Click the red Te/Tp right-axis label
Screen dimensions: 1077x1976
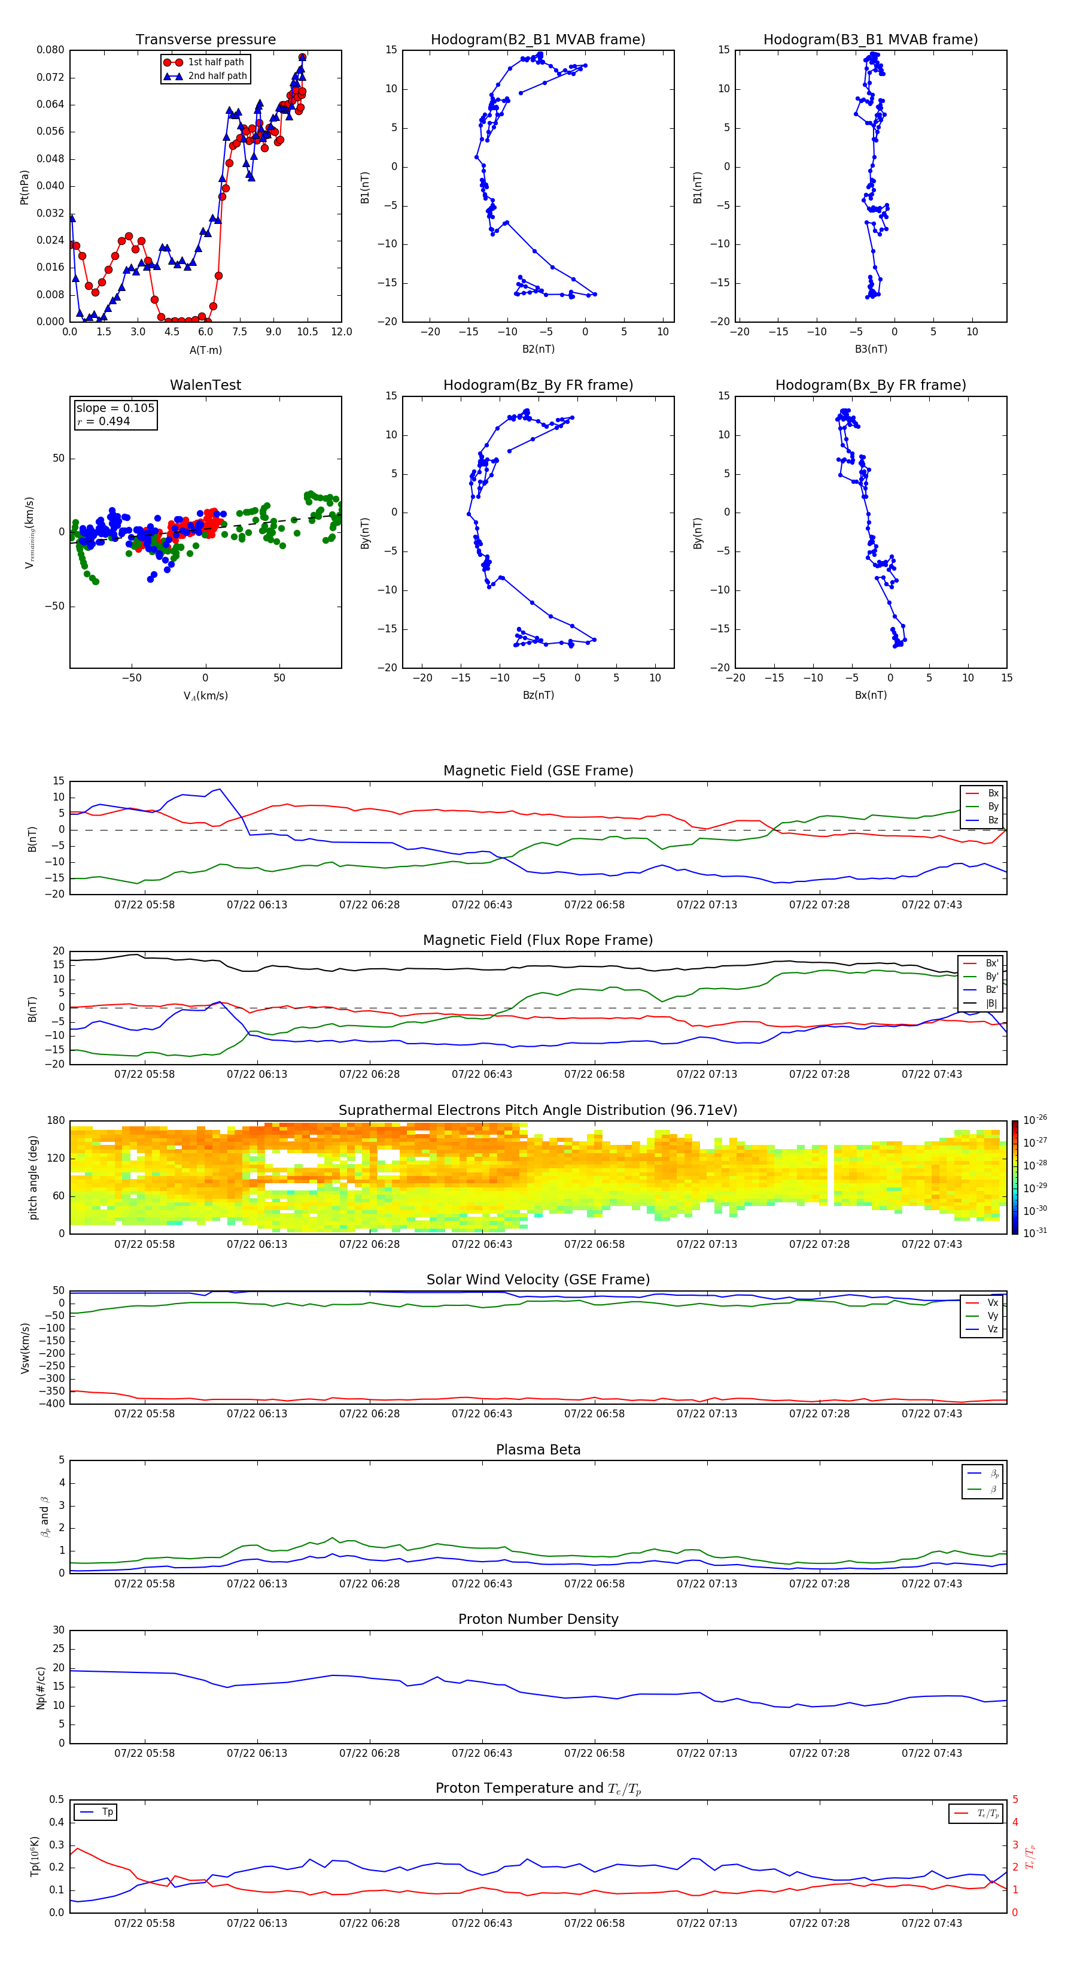pos(1030,1856)
